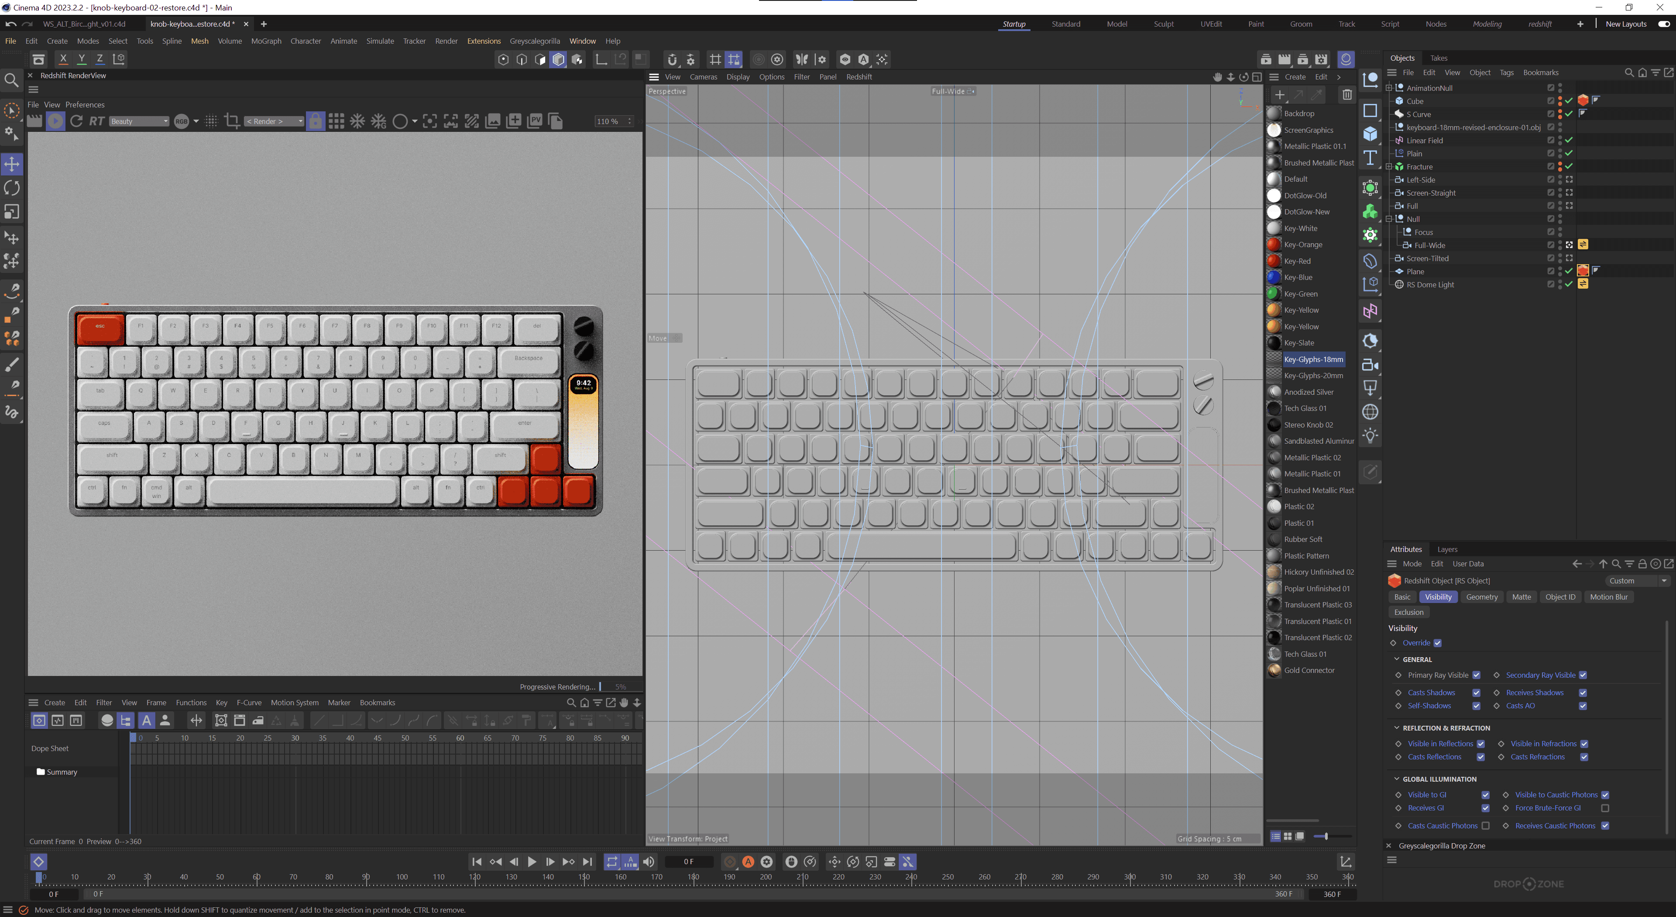Open the Beauty AOV dropdown
Viewport: 1676px width, 917px height.
(139, 121)
